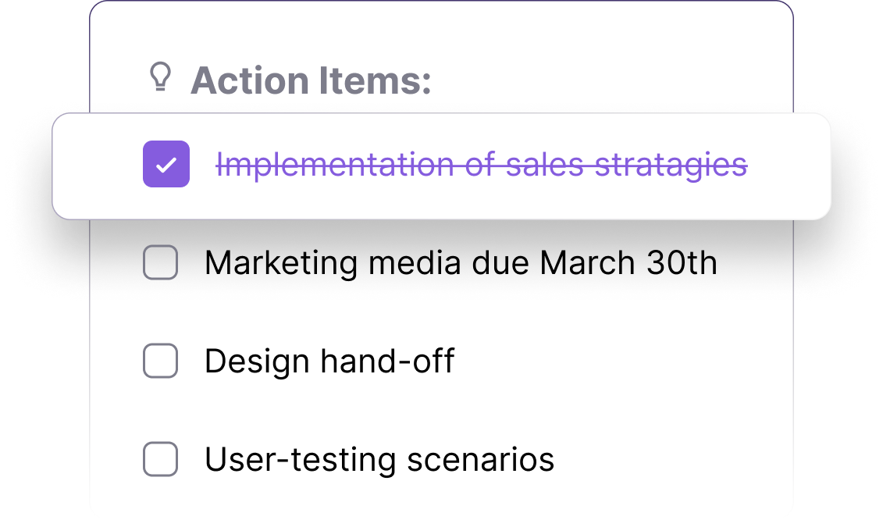Screen dimensions: 883x520
Task: Click the word "Marketing" in the second task
Action: point(281,264)
